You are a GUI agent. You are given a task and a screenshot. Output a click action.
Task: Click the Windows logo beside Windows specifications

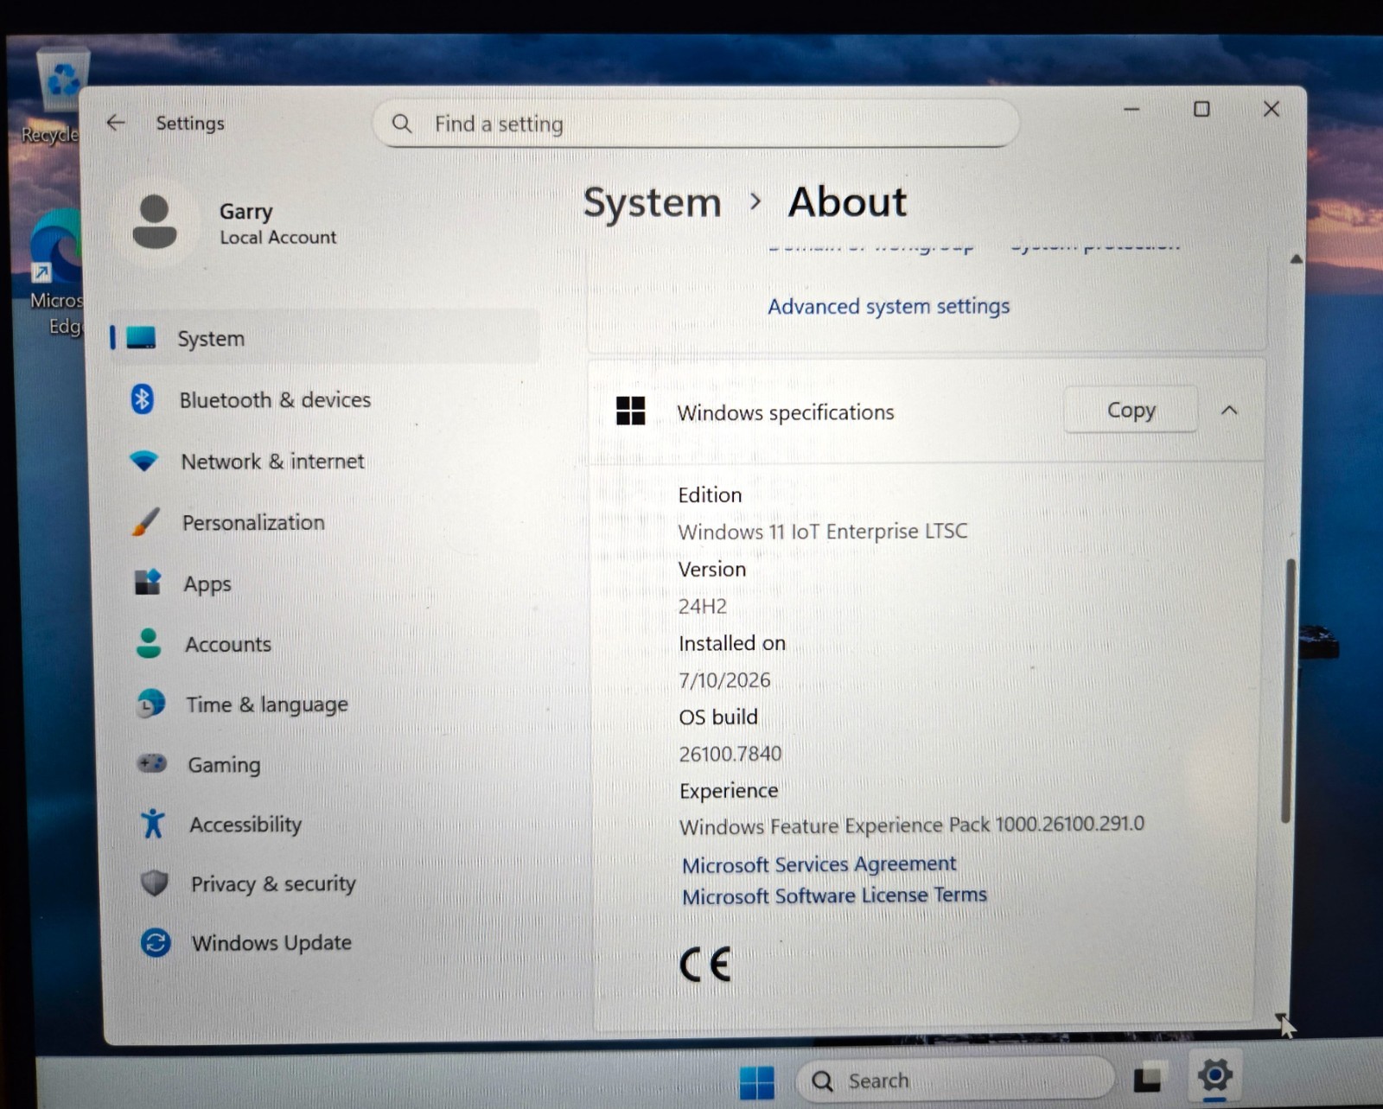tap(630, 411)
